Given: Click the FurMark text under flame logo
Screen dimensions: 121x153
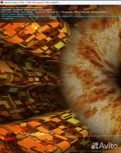Looking at the screenshot, I should [x=11, y=150].
